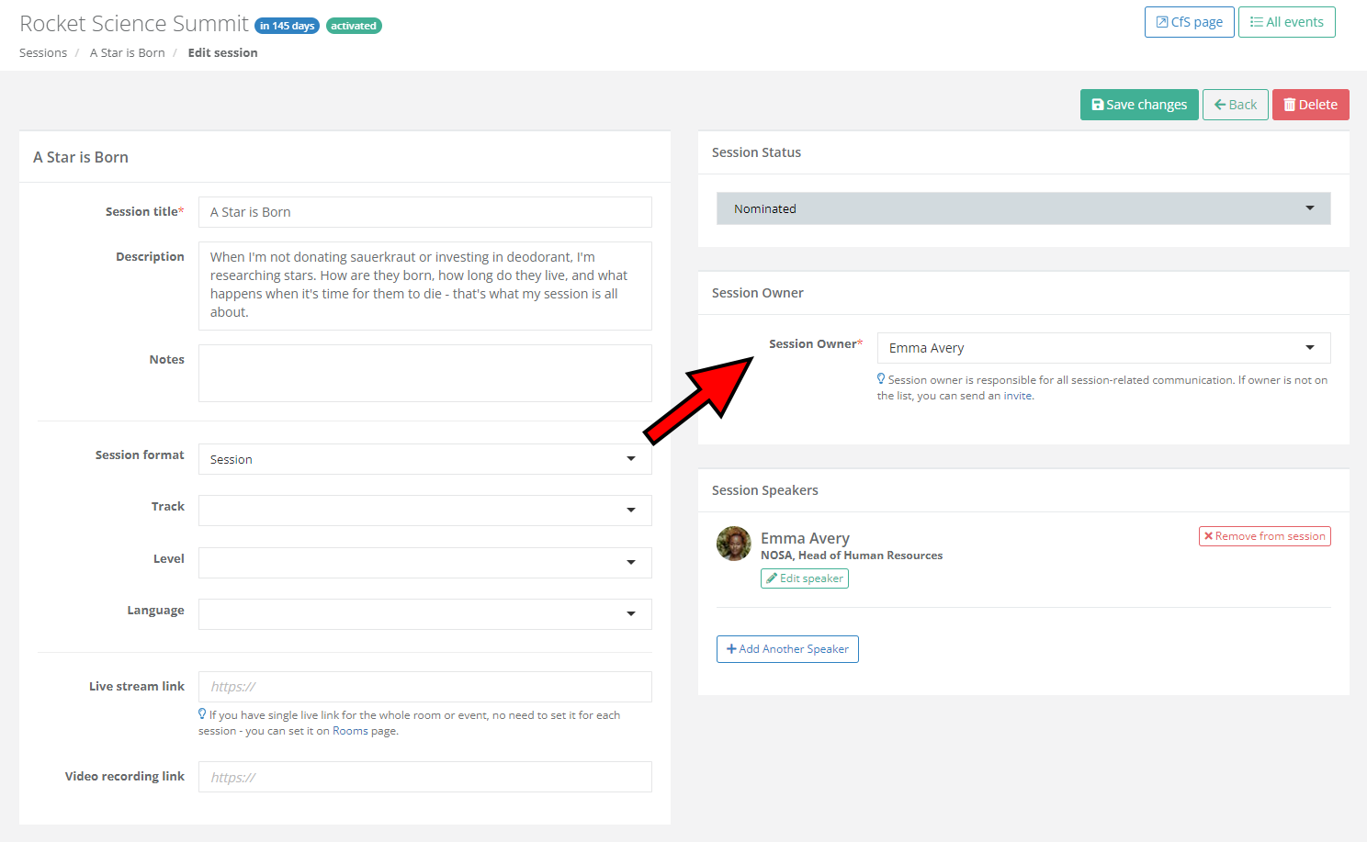The width and height of the screenshot is (1367, 842).
Task: Open the Level dropdown
Action: [424, 563]
